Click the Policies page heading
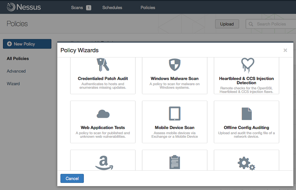Viewport: 296px width, 190px height. point(17,24)
